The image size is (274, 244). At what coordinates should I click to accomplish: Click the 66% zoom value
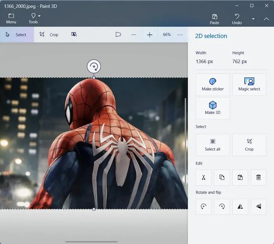pos(167,34)
